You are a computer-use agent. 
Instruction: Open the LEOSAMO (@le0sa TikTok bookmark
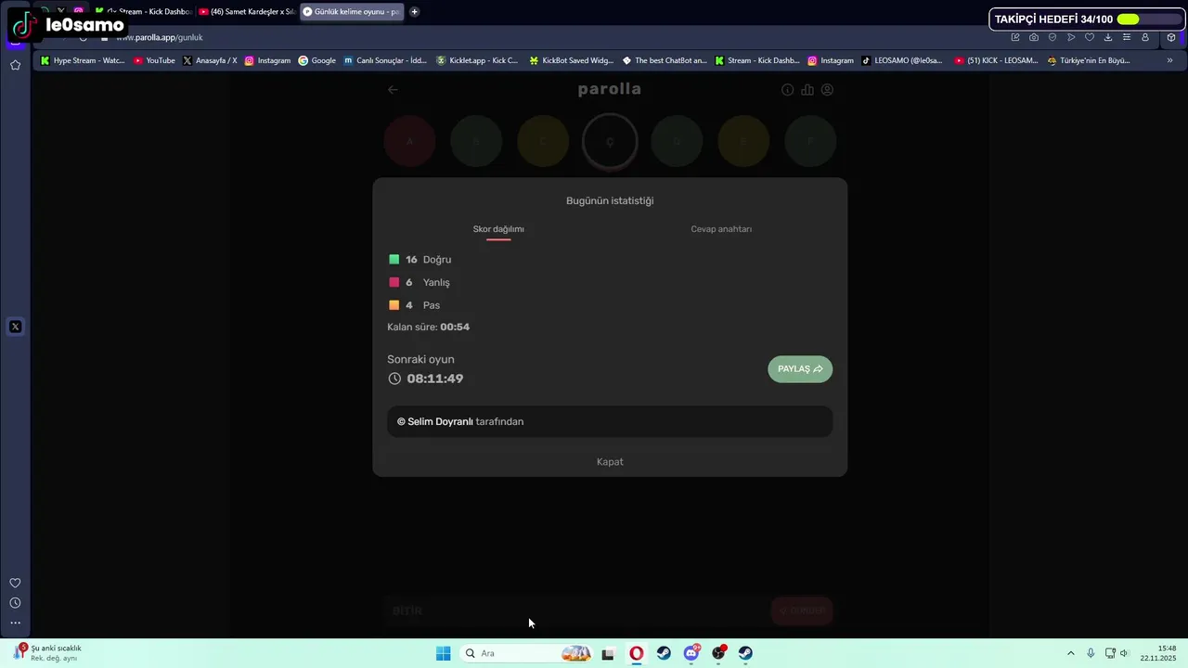[x=901, y=60]
